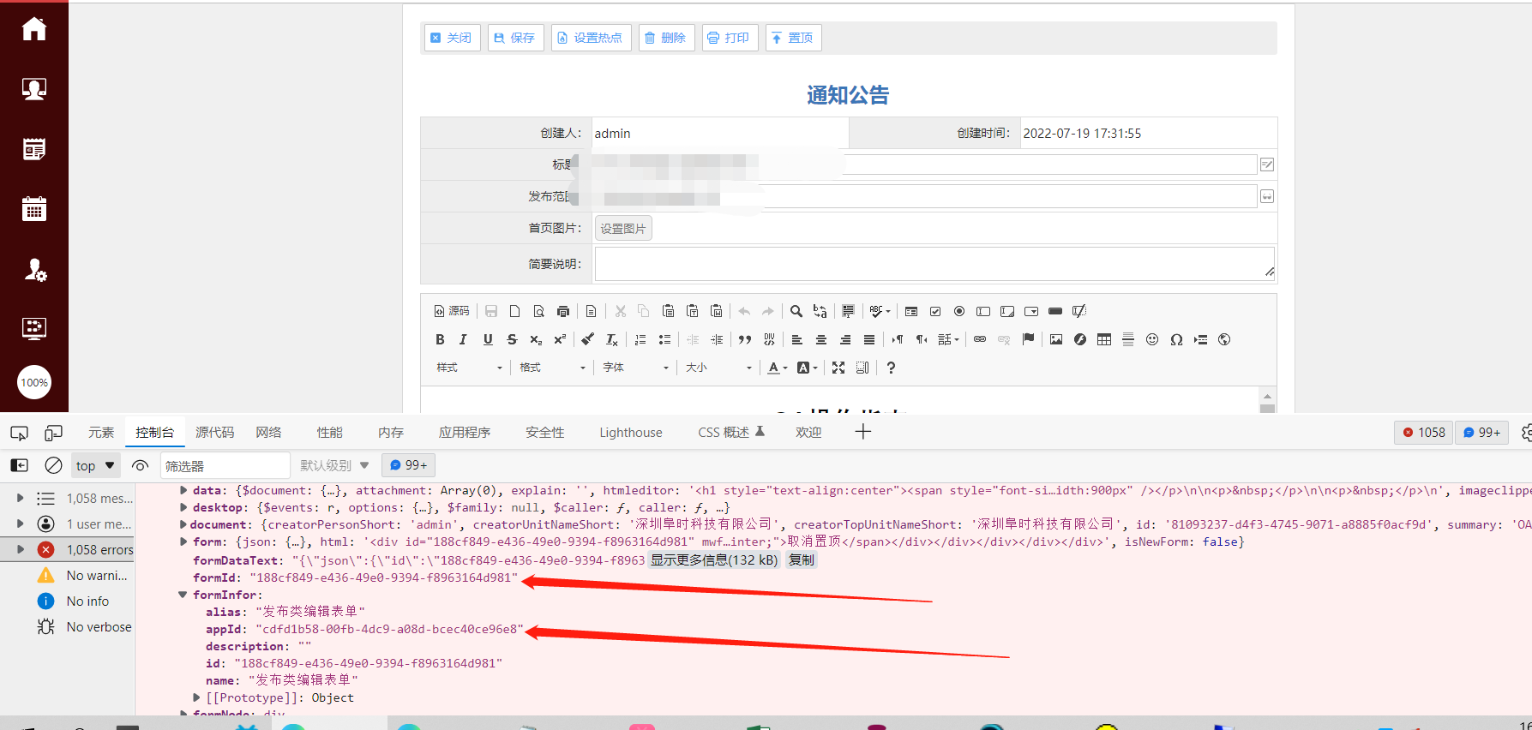Open the Lighthouse DevTools tab
1532x730 pixels.
631,433
